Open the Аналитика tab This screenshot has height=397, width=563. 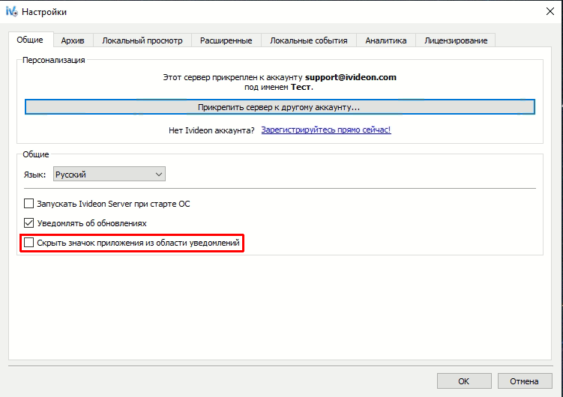coord(386,40)
